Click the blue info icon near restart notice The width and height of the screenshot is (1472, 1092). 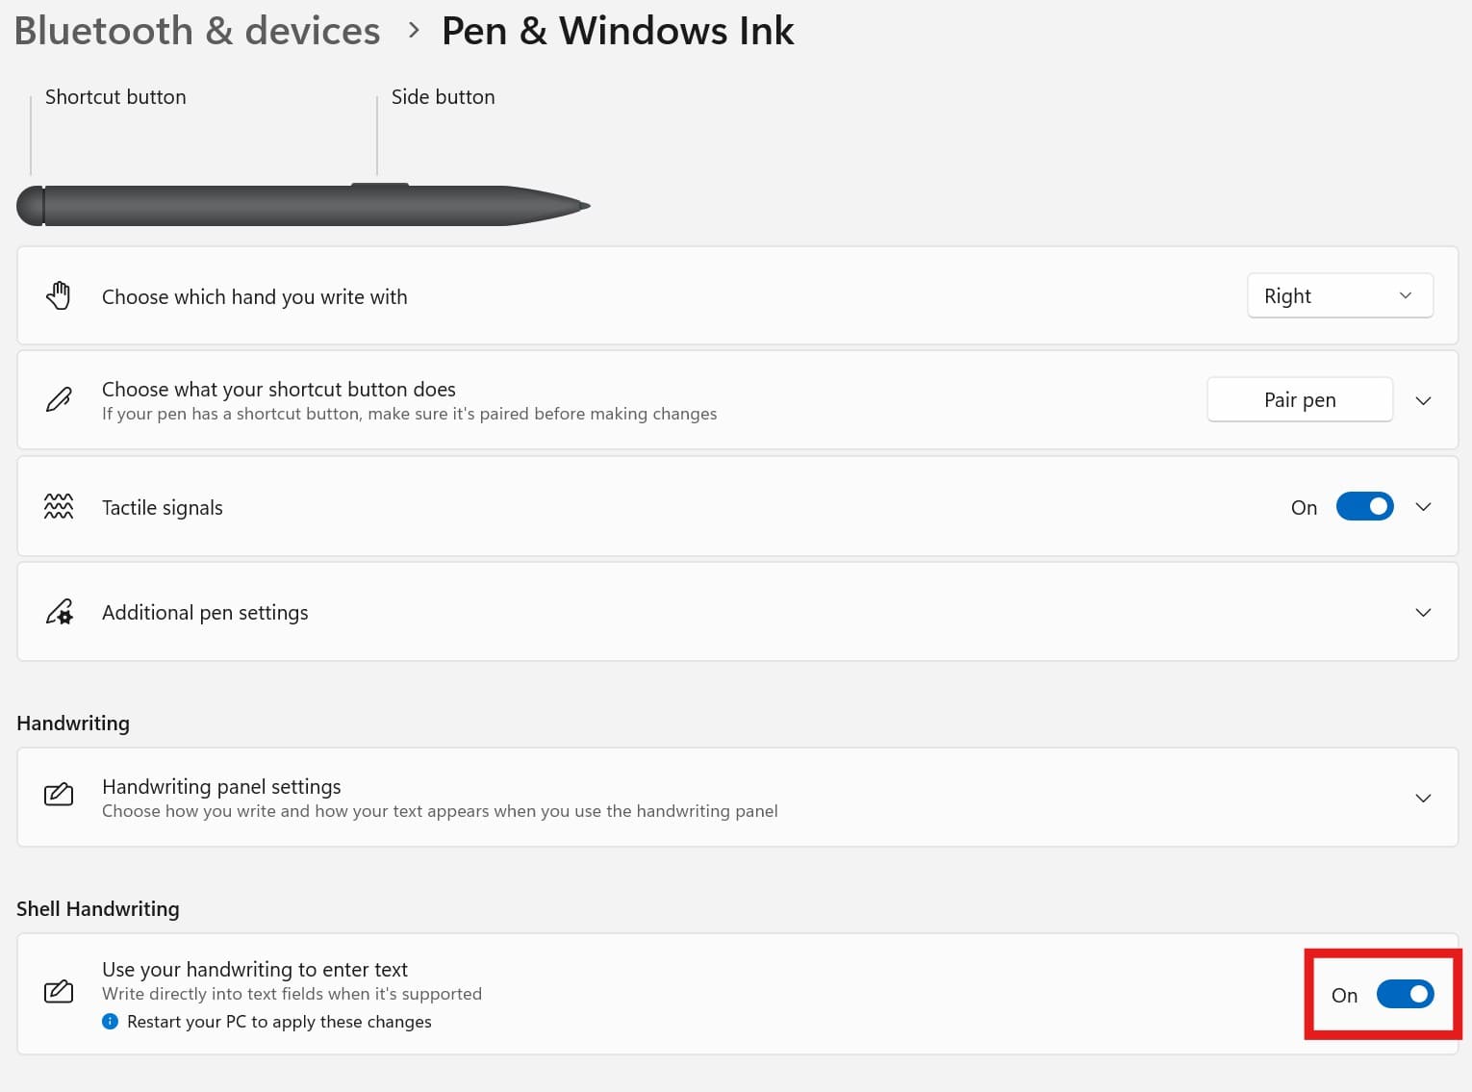(110, 1021)
